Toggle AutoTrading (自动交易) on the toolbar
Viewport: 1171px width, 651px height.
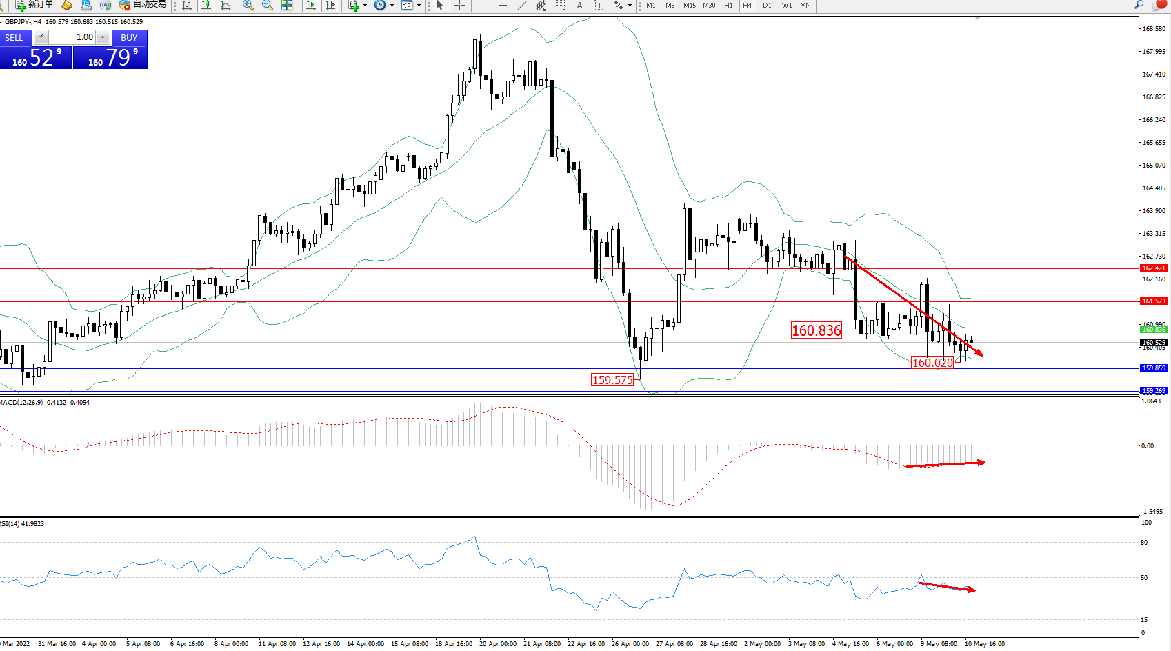[x=143, y=5]
